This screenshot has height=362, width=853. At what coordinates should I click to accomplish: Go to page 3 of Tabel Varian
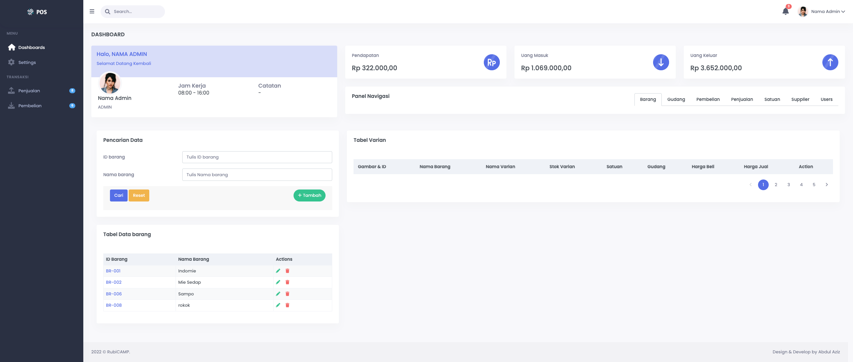coord(788,184)
